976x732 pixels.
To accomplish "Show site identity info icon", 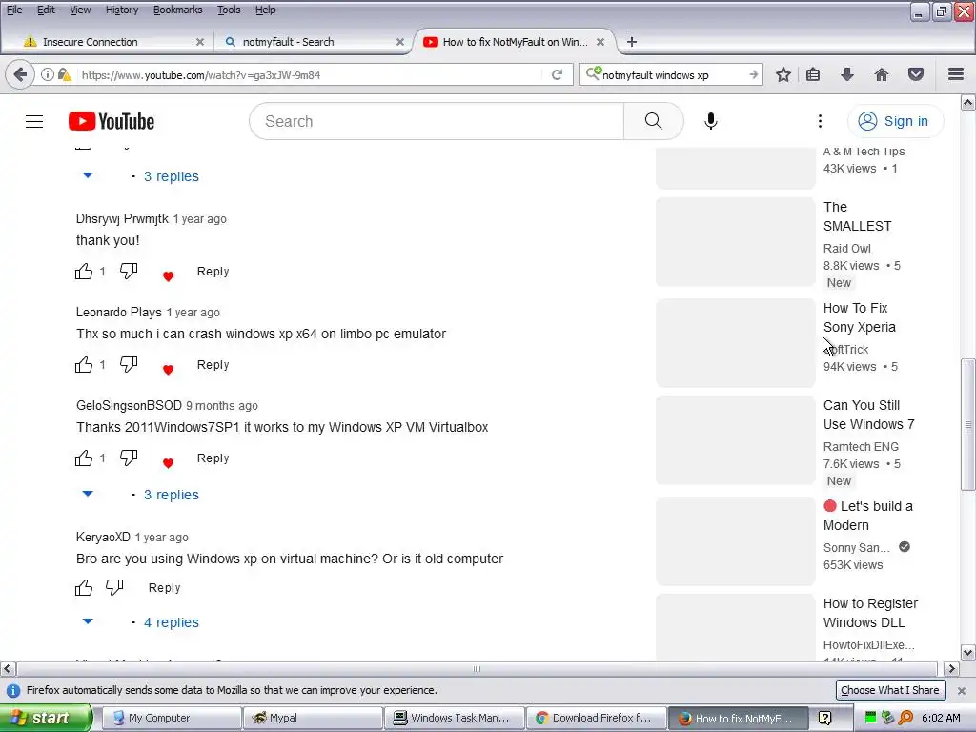I will tap(47, 74).
